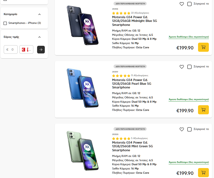Tick compare box for Mint Green phone
This screenshot has width=214, height=178.
coord(189,129)
